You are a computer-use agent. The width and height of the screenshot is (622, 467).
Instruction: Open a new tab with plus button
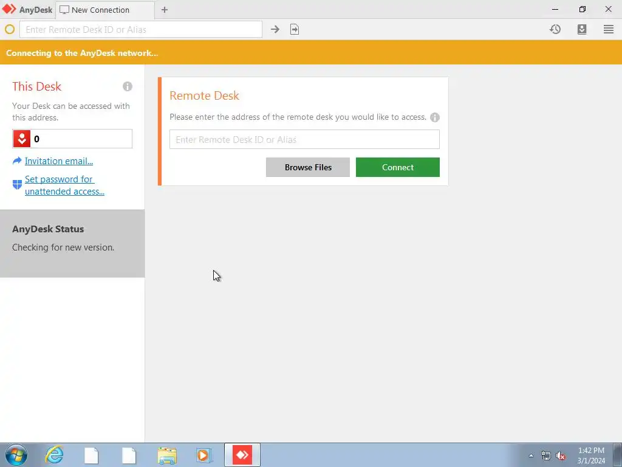pos(164,10)
